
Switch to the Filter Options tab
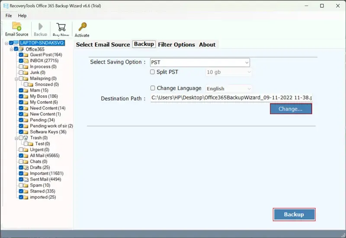click(x=176, y=45)
